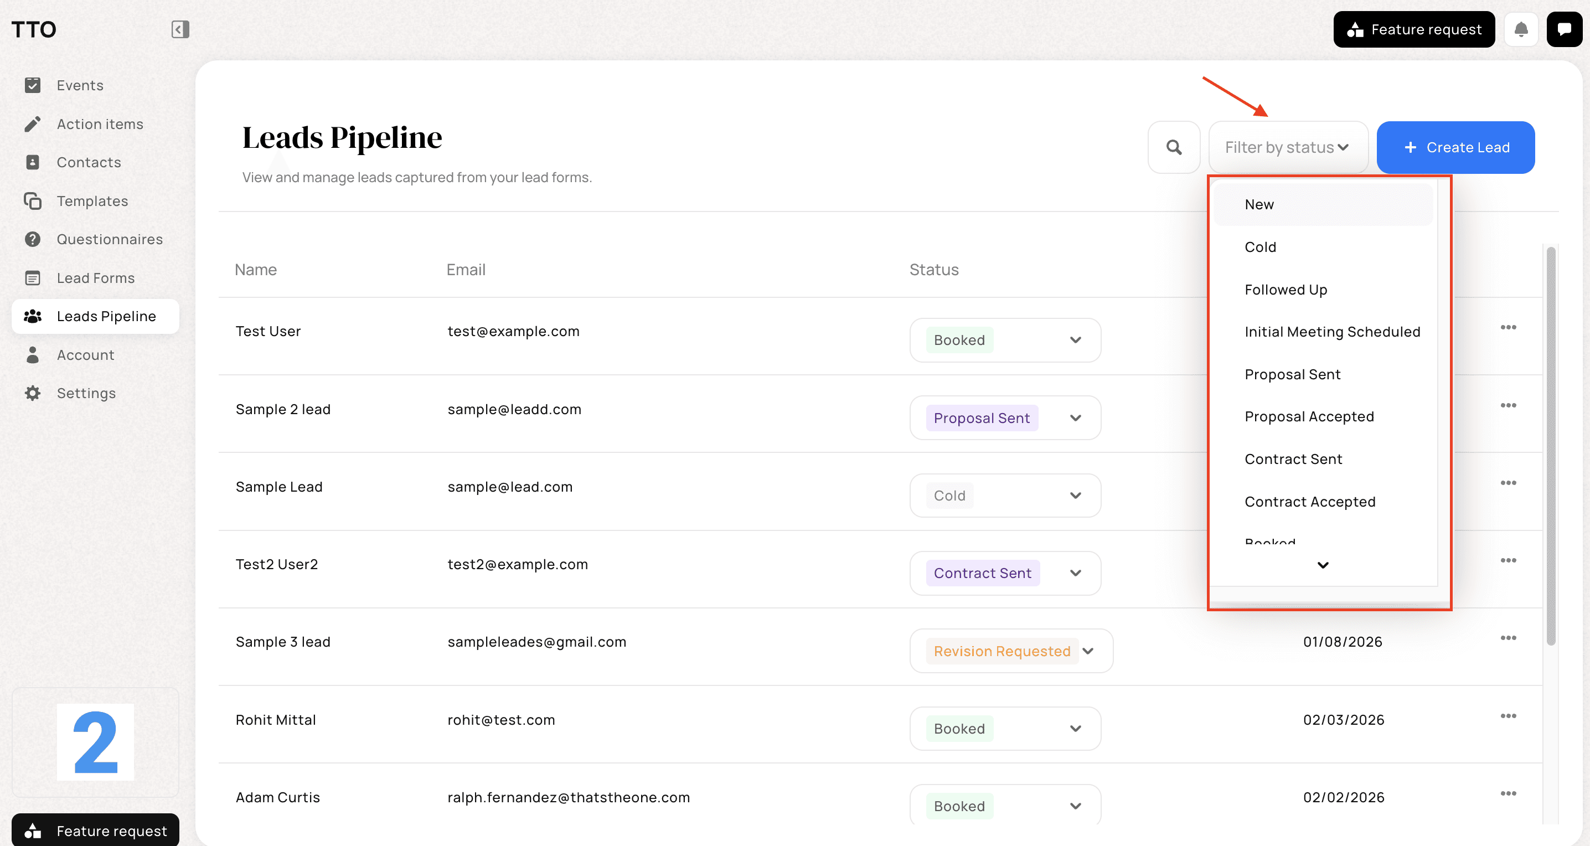Open the chat message icon

(1564, 29)
